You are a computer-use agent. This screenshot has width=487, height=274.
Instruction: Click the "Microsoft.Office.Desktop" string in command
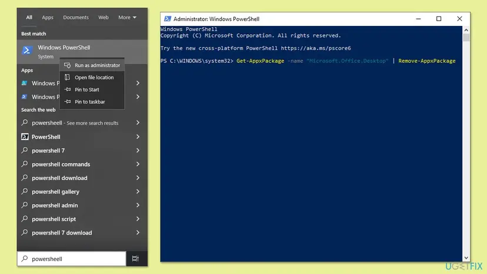347,61
